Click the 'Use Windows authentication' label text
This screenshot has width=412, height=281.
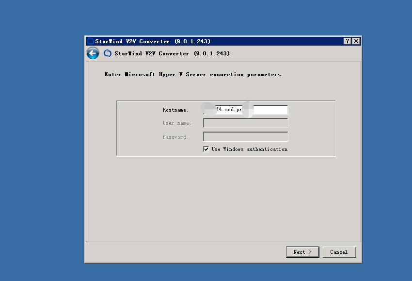(250, 149)
